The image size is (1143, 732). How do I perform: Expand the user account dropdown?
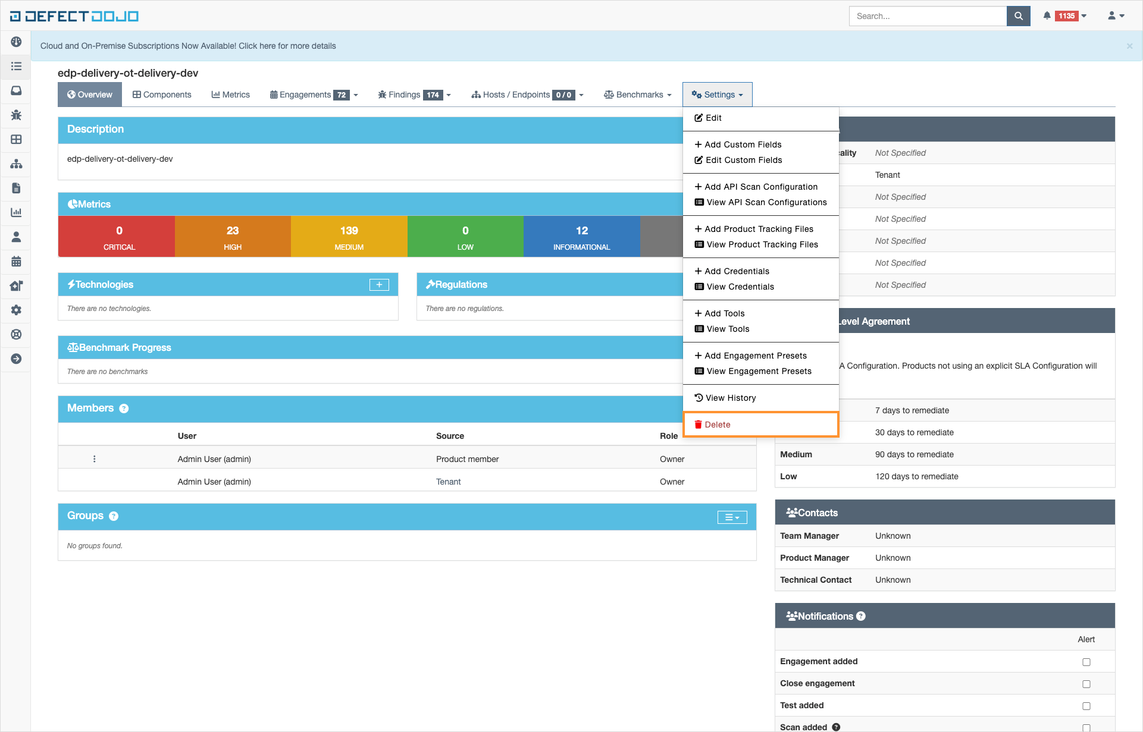(x=1116, y=16)
